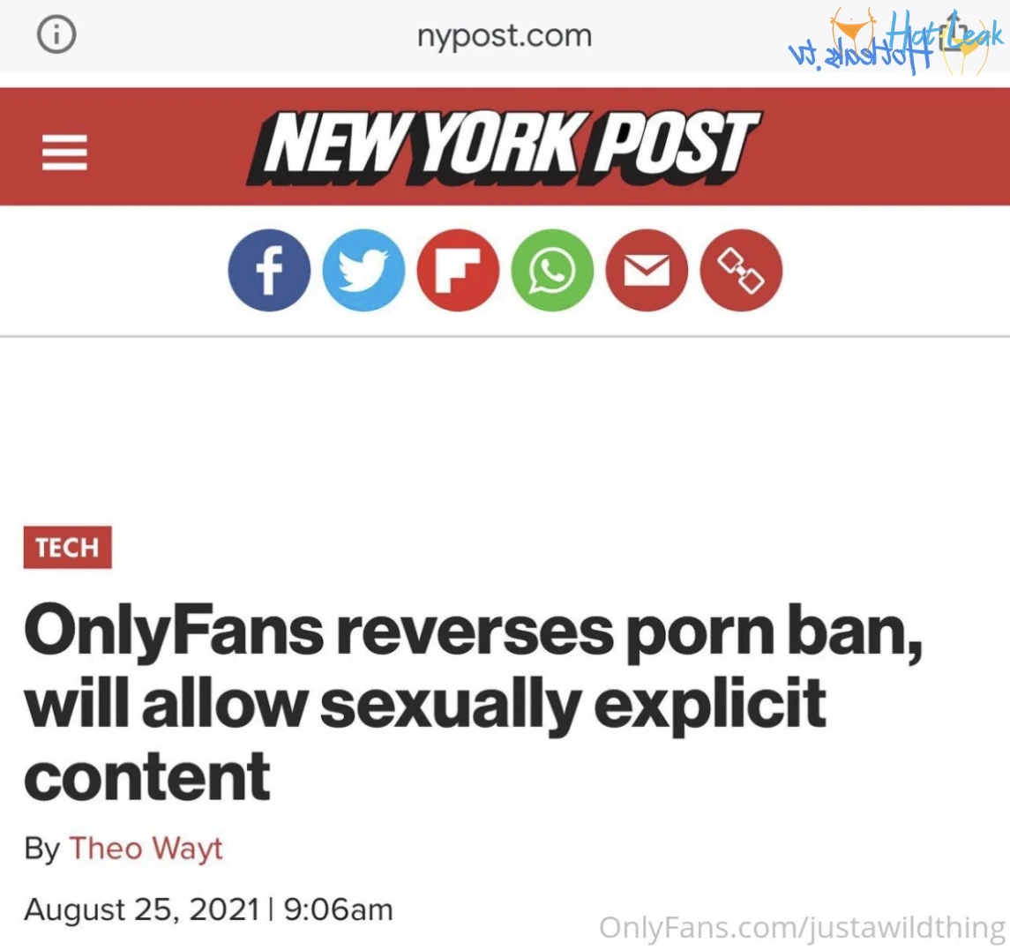Screen dimensions: 1010x950
Task: Go to homepage via the New York Post logo
Action: [504, 146]
